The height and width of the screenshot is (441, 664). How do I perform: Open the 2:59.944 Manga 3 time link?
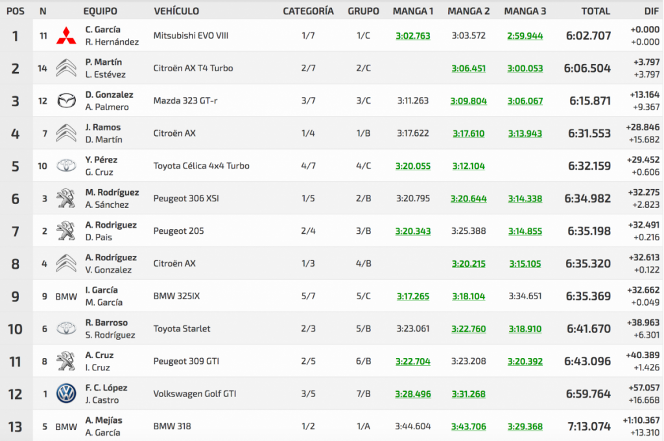point(525,36)
